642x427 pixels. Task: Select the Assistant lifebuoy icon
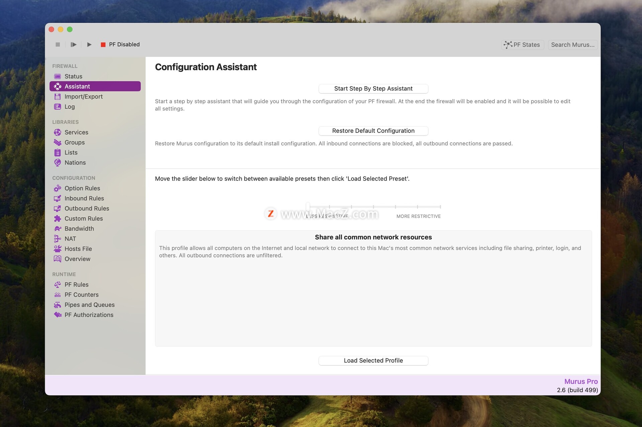coord(58,86)
